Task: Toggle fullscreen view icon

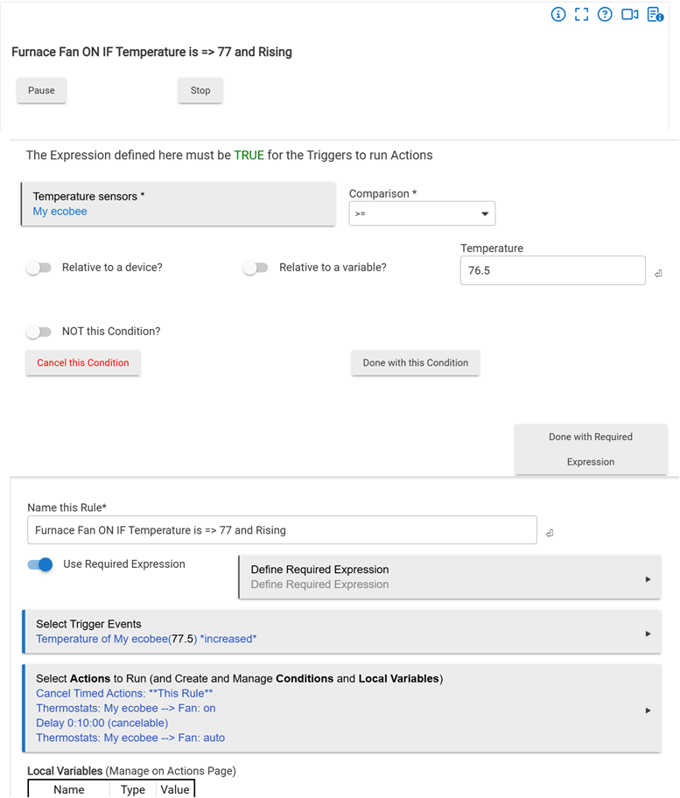Action: [581, 15]
